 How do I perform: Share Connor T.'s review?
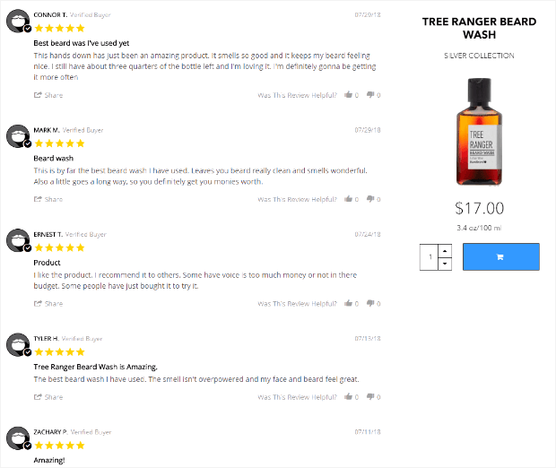click(x=48, y=95)
